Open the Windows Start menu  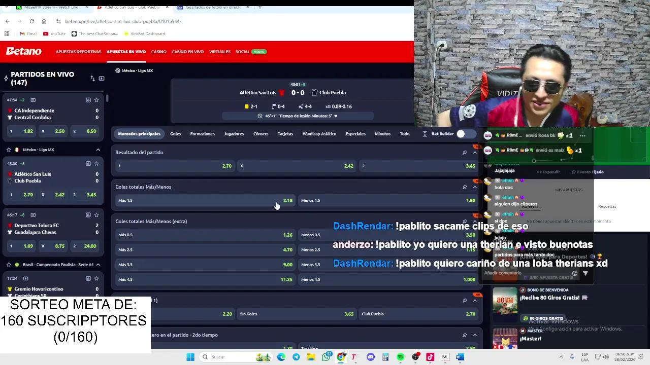tap(190, 357)
